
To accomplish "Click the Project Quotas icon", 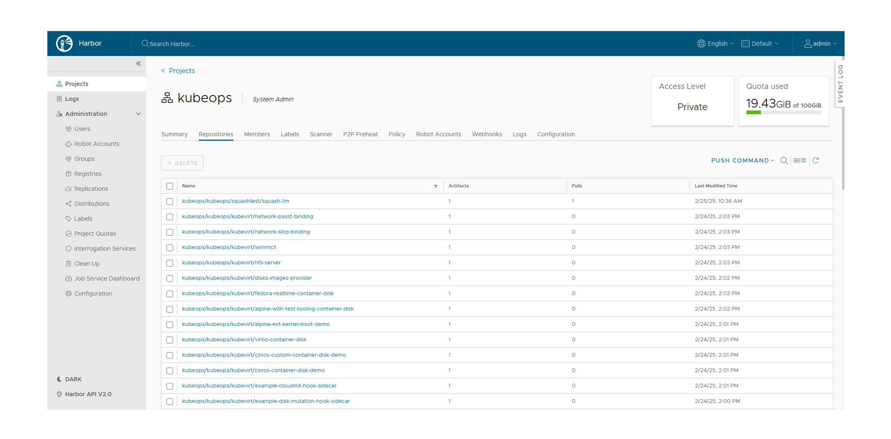I will (69, 234).
